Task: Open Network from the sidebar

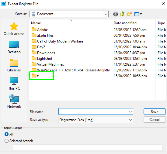Action: pos(14,101)
